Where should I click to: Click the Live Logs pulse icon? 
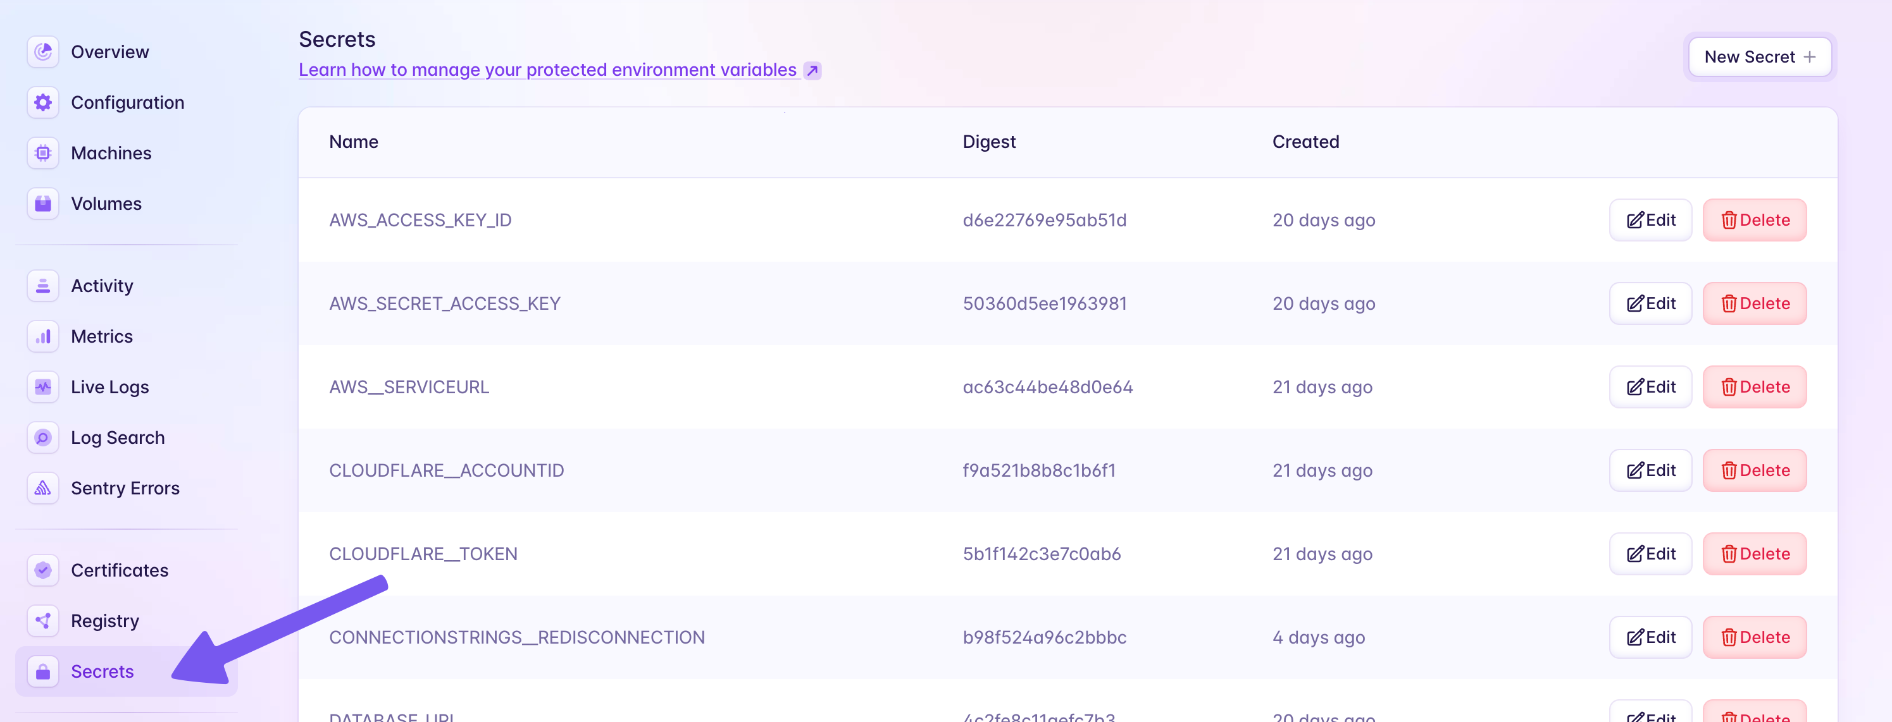[43, 388]
